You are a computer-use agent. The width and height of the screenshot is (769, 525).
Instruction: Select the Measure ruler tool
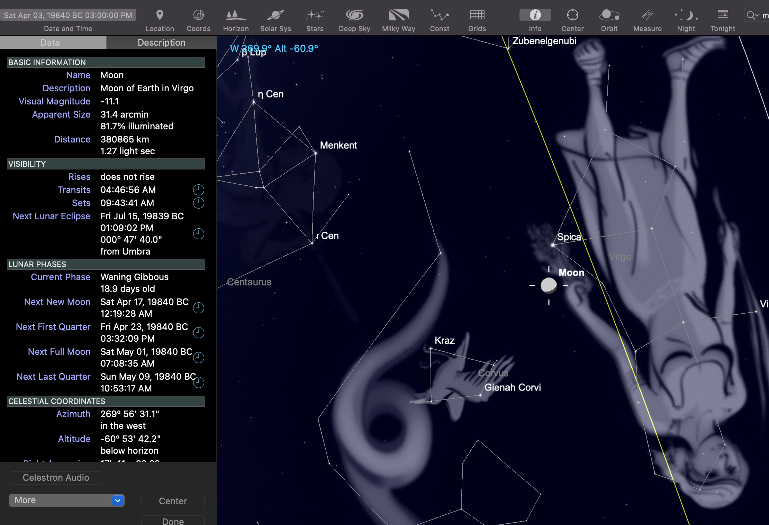click(x=647, y=15)
